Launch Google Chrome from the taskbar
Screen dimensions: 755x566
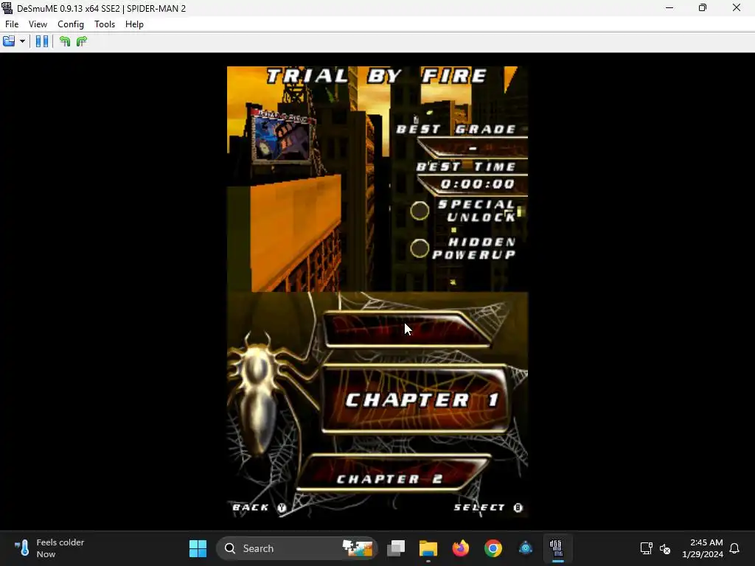click(493, 548)
